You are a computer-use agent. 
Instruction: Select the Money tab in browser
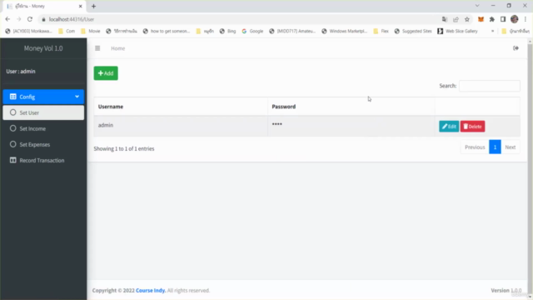tap(43, 6)
